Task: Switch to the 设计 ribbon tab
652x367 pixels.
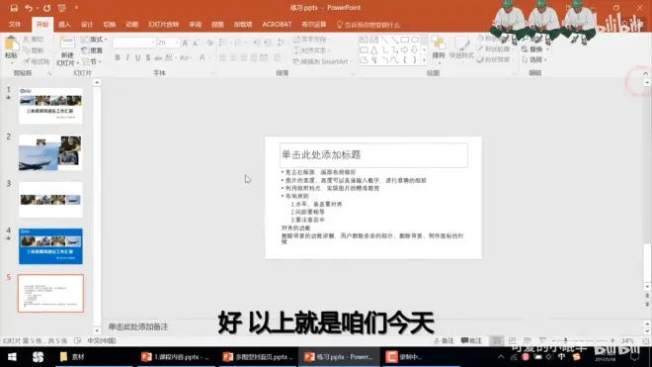Action: pos(87,25)
